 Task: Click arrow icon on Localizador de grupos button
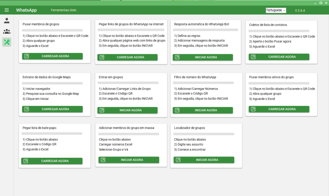tap(178, 160)
